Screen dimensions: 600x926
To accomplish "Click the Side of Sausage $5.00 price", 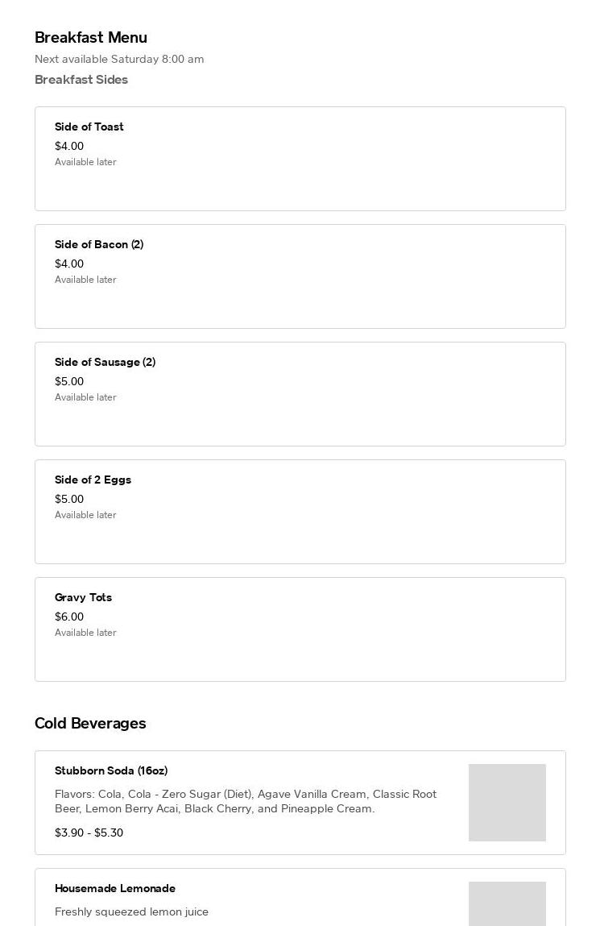I will 69,381.
